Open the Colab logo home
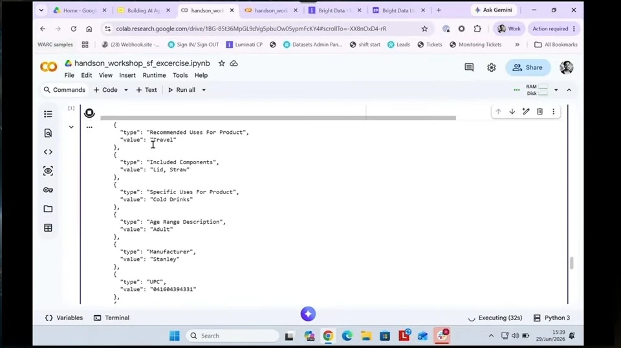Image resolution: width=621 pixels, height=348 pixels. pyautogui.click(x=49, y=67)
